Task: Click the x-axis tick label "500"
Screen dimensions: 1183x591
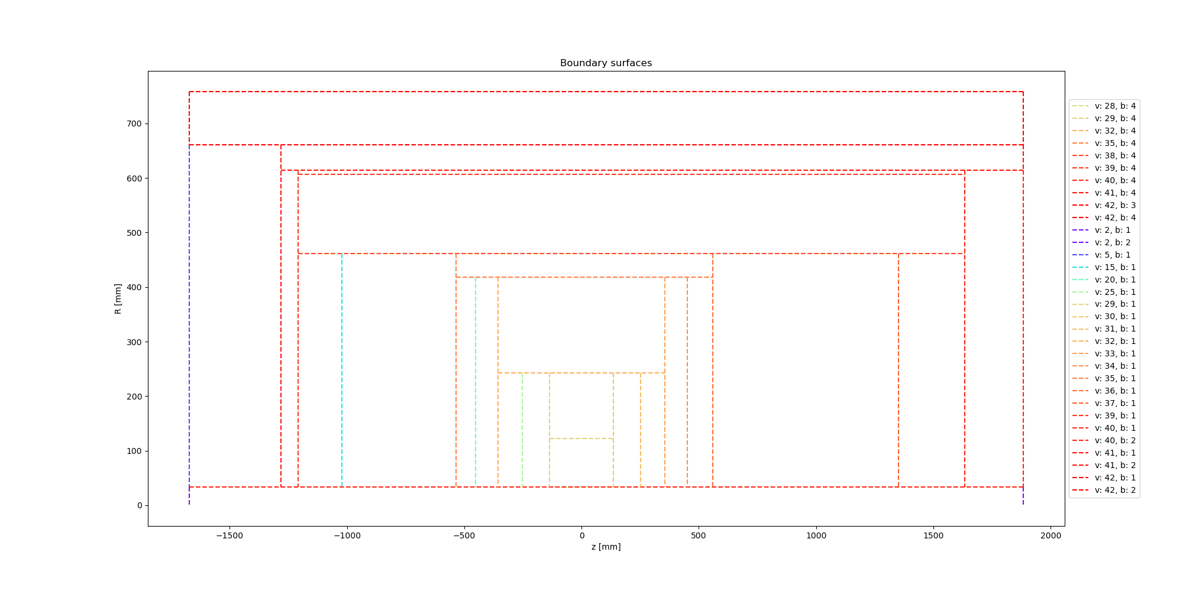Action: tap(699, 536)
